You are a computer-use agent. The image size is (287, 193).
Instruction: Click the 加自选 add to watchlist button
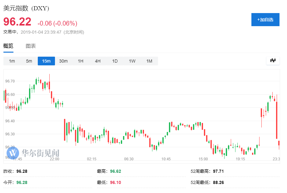click(265, 20)
